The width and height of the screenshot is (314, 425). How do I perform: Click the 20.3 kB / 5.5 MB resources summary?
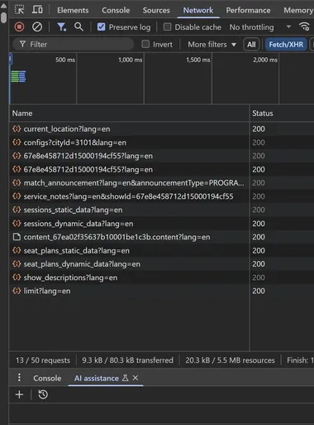[x=230, y=360]
